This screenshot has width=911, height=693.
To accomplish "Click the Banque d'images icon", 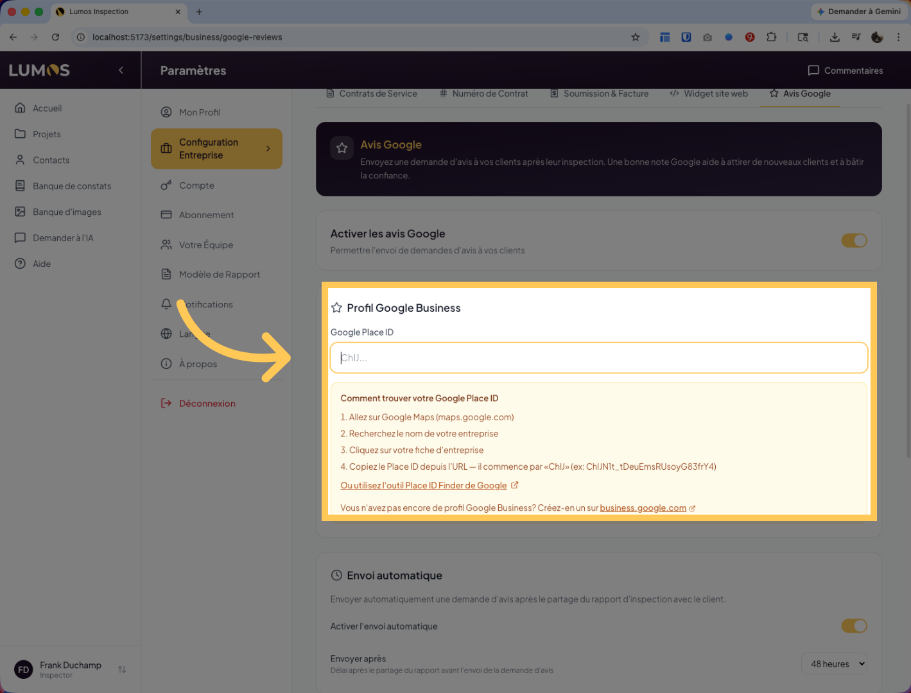I will [x=20, y=212].
